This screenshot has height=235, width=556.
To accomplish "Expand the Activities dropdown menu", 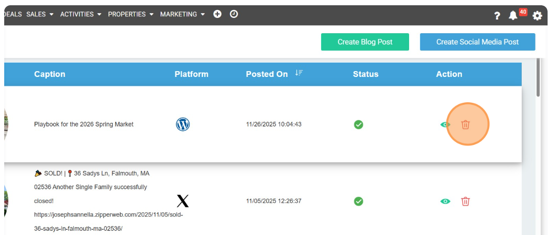I will [81, 14].
